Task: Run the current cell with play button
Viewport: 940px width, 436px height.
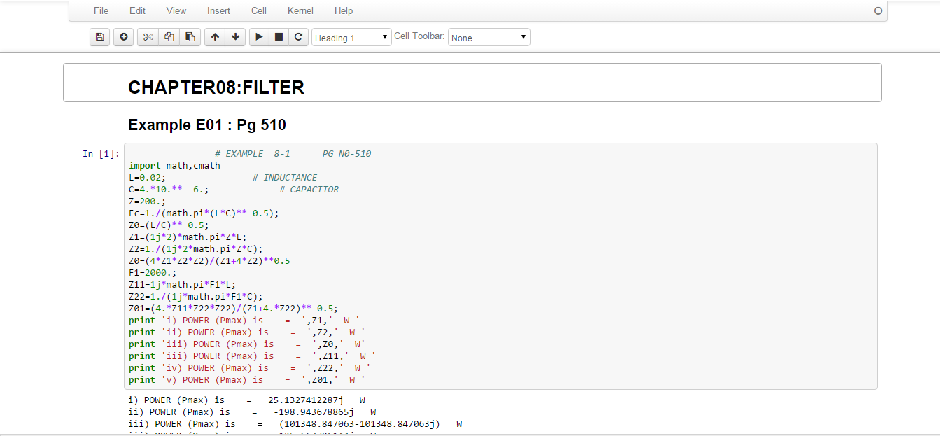Action: (x=259, y=37)
